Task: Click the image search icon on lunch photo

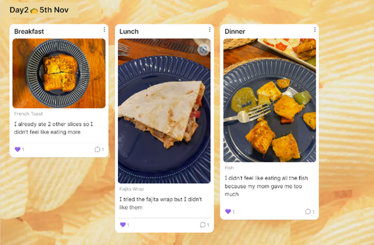Action: (204, 49)
